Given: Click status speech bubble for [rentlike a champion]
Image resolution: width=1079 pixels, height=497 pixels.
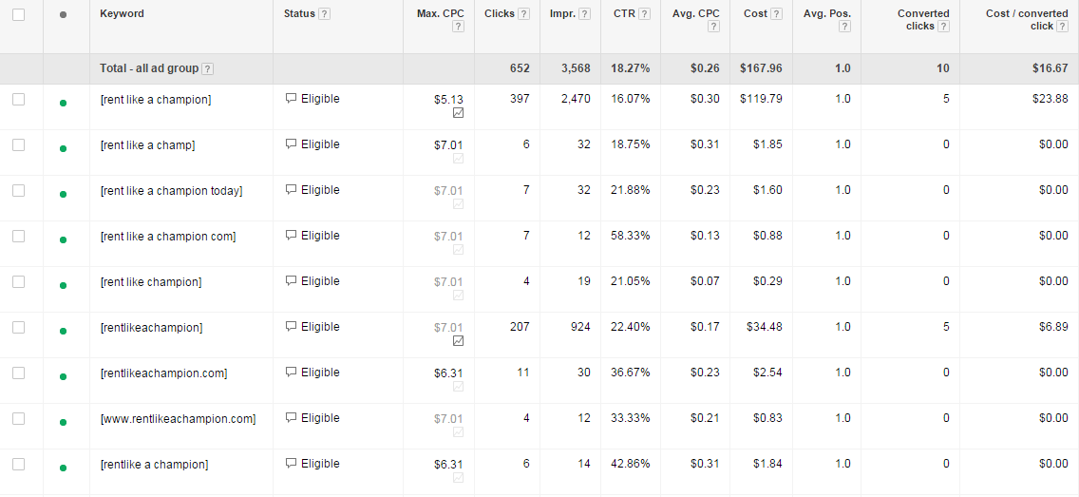Looking at the screenshot, I should 291,464.
